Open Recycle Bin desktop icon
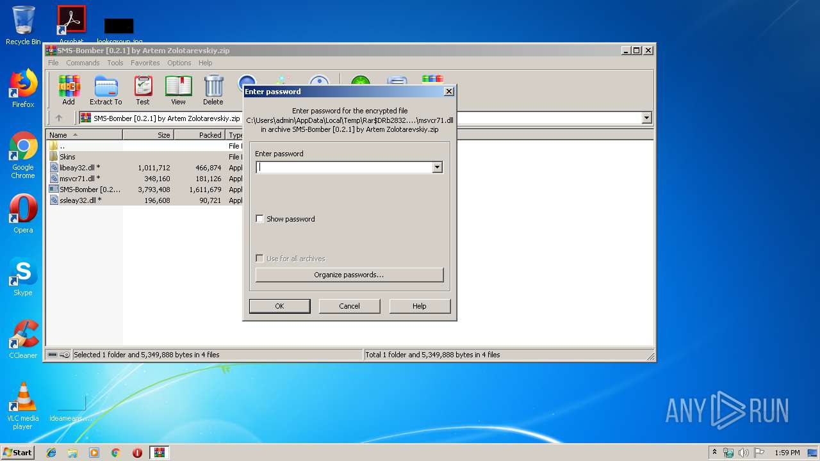The image size is (820, 461). click(23, 26)
